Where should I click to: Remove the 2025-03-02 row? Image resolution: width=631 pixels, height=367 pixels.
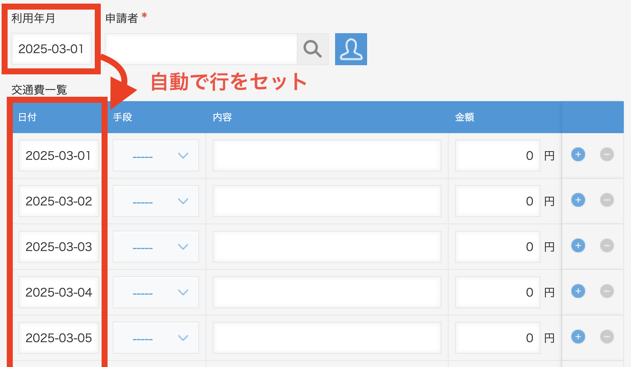[607, 200]
